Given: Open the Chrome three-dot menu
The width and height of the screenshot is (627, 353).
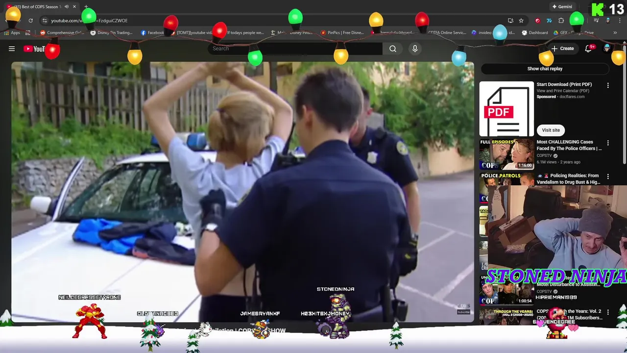Looking at the screenshot, I should click(619, 21).
